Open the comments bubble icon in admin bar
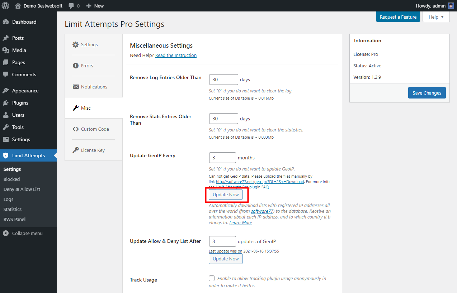457x293 pixels. (71, 6)
